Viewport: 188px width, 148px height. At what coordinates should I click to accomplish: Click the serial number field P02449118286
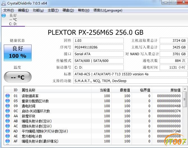[x=98, y=47]
